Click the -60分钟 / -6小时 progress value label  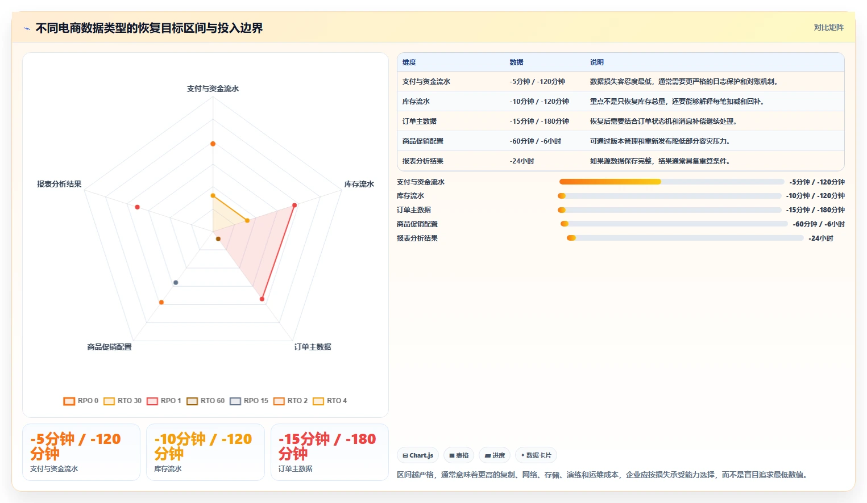[x=819, y=224]
